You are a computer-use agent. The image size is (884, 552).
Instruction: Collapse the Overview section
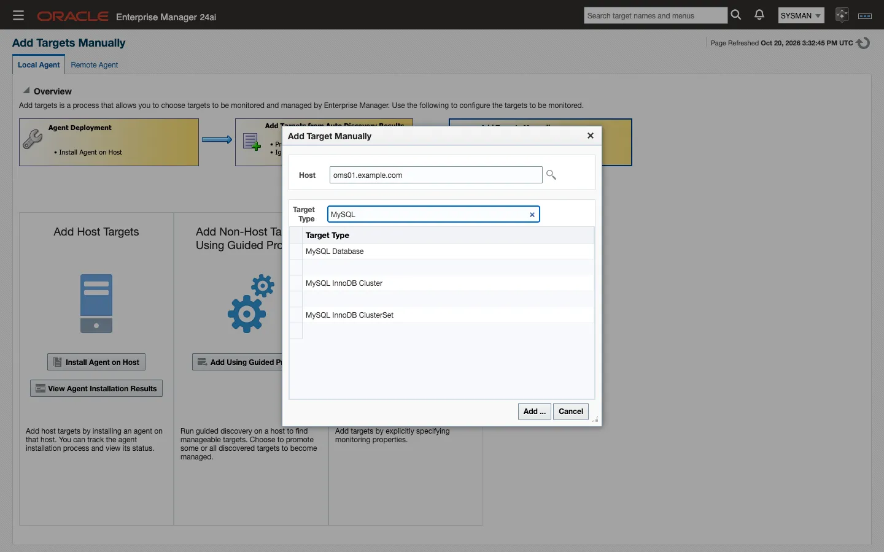click(x=26, y=90)
